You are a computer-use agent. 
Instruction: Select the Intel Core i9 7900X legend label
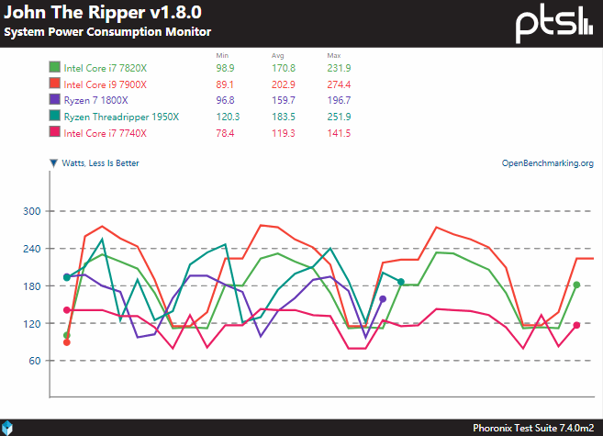(106, 84)
